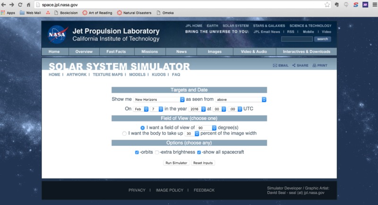
Task: Open the Fast Facts navigation tab
Action: point(116,52)
